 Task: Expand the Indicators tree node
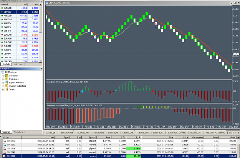(3, 79)
